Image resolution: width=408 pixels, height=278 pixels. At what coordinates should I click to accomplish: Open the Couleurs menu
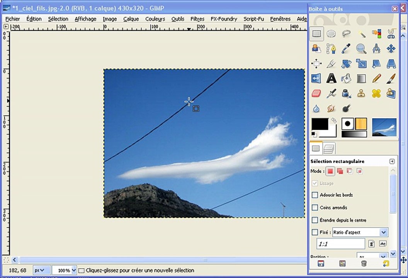pos(155,19)
